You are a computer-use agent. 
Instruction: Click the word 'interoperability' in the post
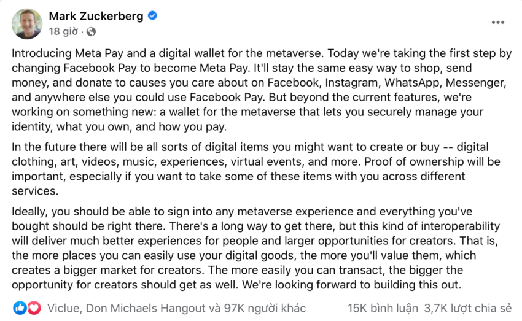pyautogui.click(x=460, y=226)
